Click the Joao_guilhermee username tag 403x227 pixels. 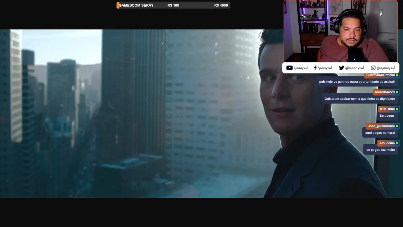coord(381,126)
